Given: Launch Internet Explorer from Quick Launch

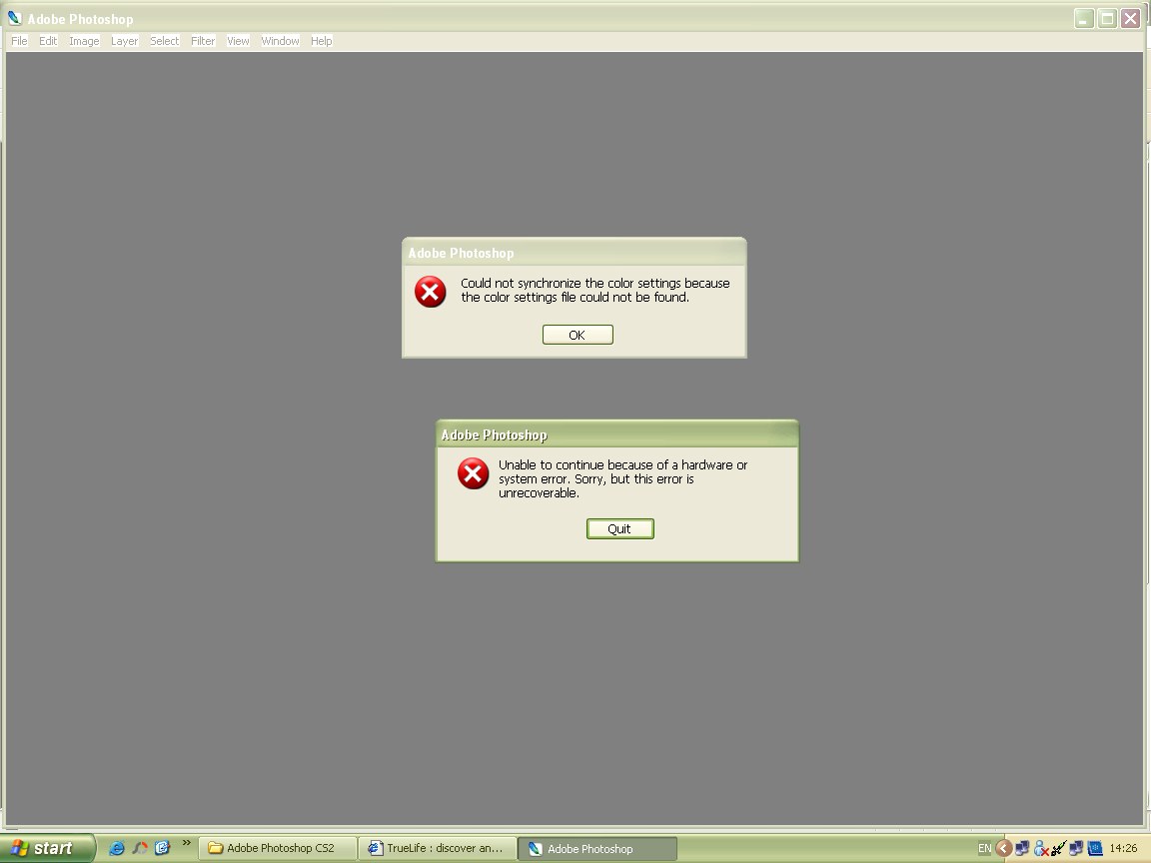Looking at the screenshot, I should click(116, 848).
